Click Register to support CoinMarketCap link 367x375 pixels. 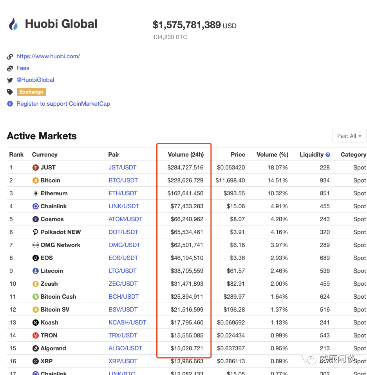63,104
